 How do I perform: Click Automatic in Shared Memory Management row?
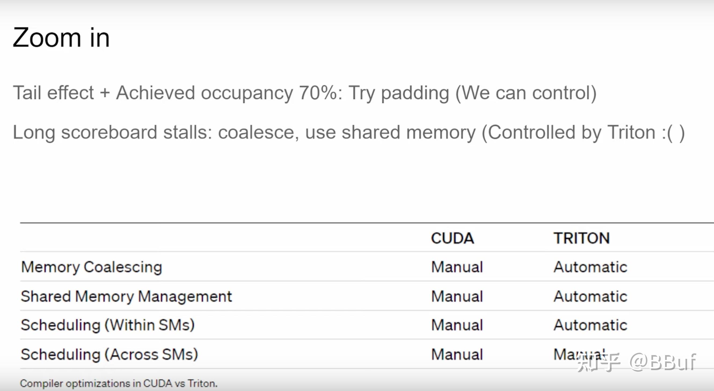pyautogui.click(x=590, y=296)
